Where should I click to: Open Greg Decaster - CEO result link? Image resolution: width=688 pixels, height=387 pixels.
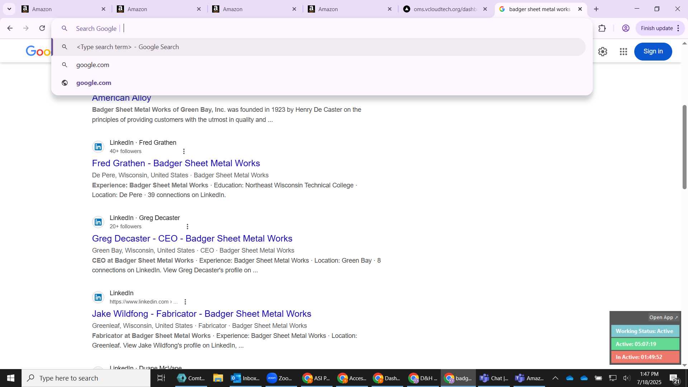click(x=192, y=239)
